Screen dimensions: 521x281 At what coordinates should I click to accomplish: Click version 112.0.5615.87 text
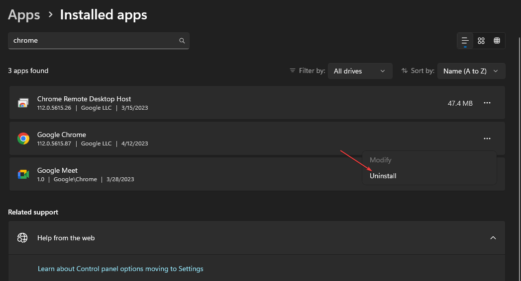tap(54, 143)
